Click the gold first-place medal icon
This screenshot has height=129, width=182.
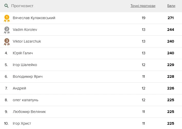[x=7, y=18]
